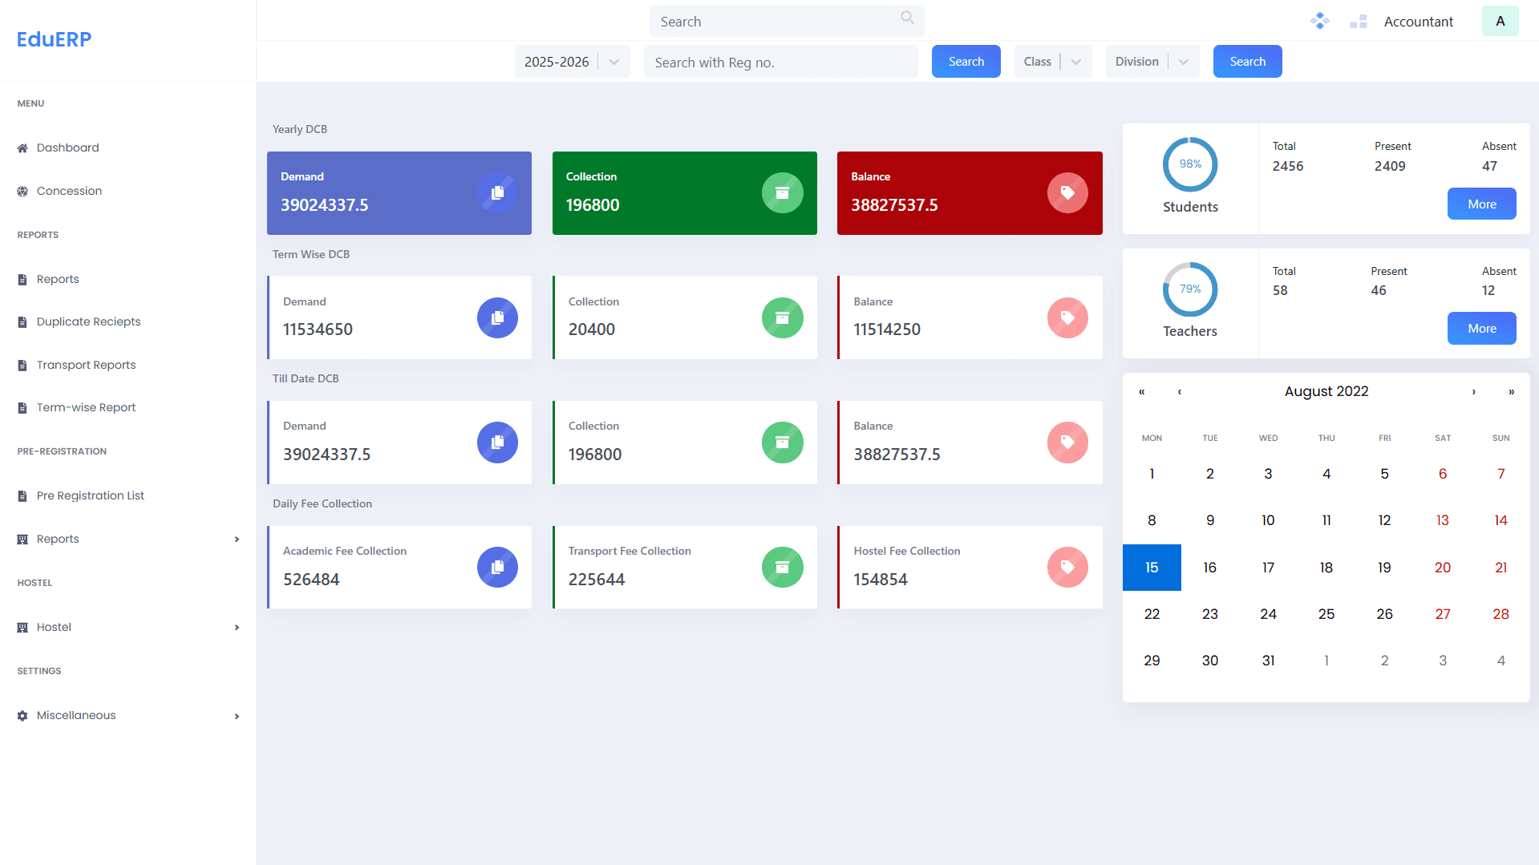Click the Academic Fee Collection clipboard icon

coord(497,567)
